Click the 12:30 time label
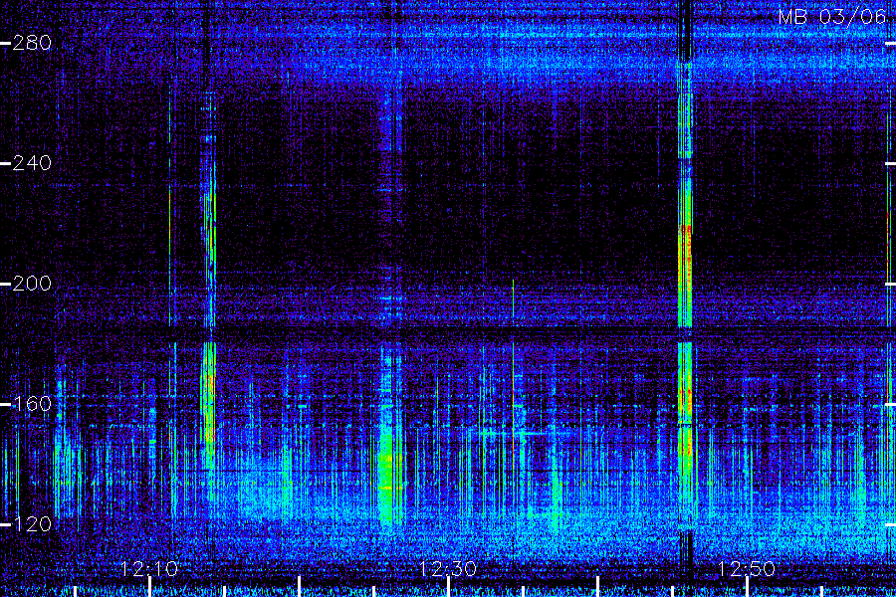 click(448, 569)
